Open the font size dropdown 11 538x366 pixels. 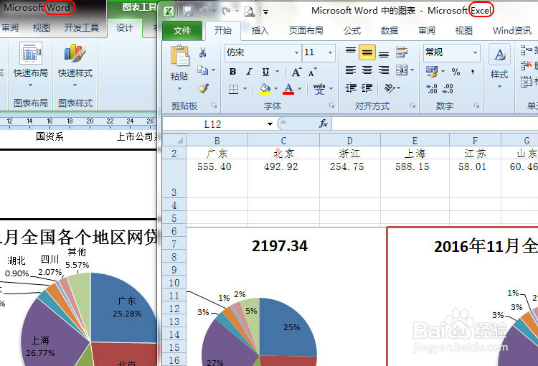pos(330,52)
